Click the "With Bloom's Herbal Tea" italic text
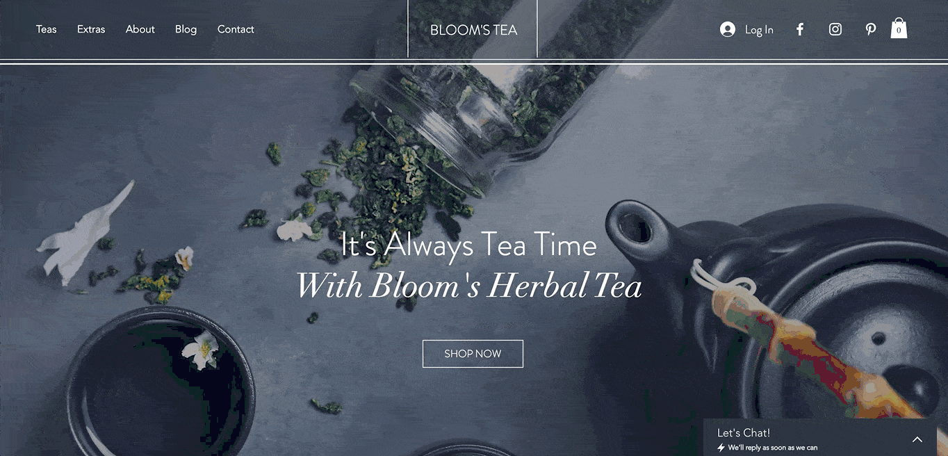This screenshot has width=948, height=456. click(x=469, y=286)
